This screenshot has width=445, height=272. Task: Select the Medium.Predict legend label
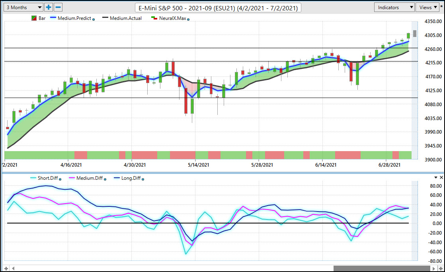coord(74,18)
